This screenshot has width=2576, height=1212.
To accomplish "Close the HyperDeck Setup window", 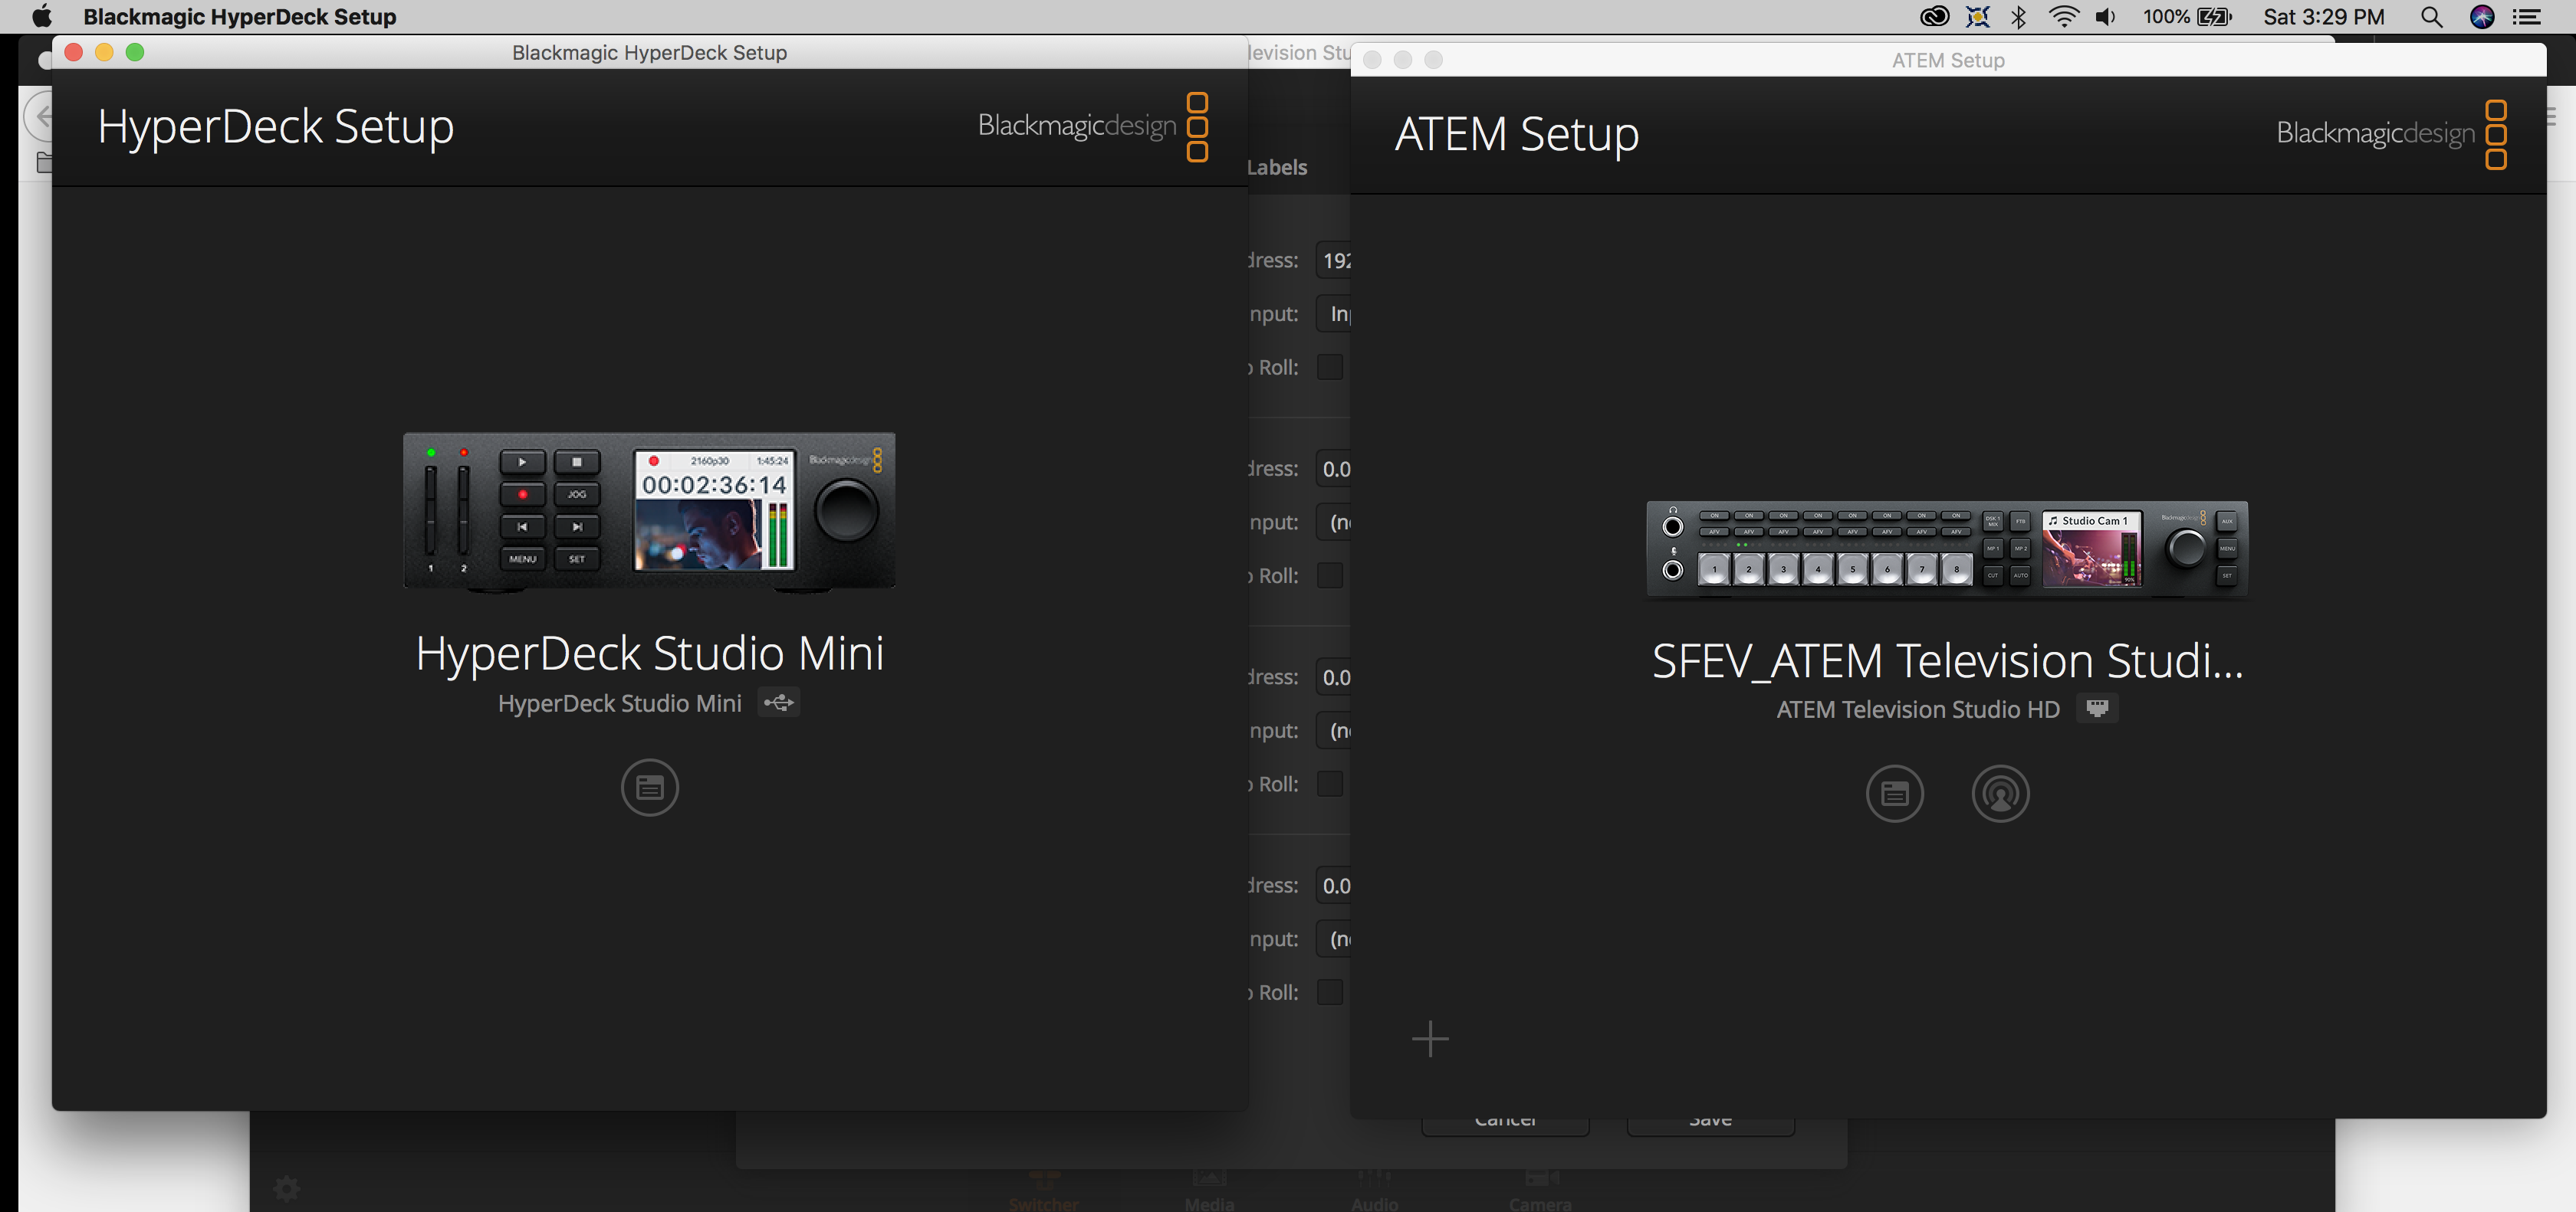I will tap(73, 52).
